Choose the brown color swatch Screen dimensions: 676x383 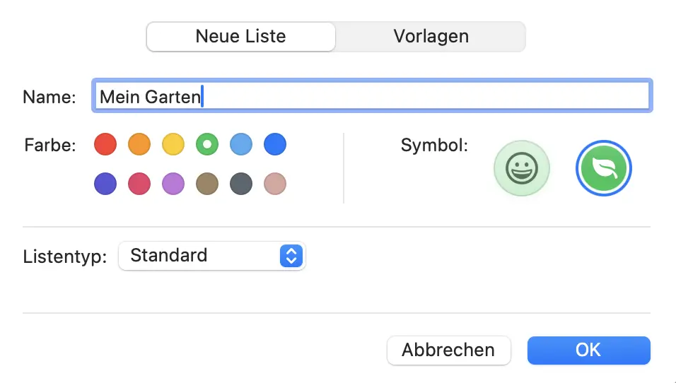point(207,184)
